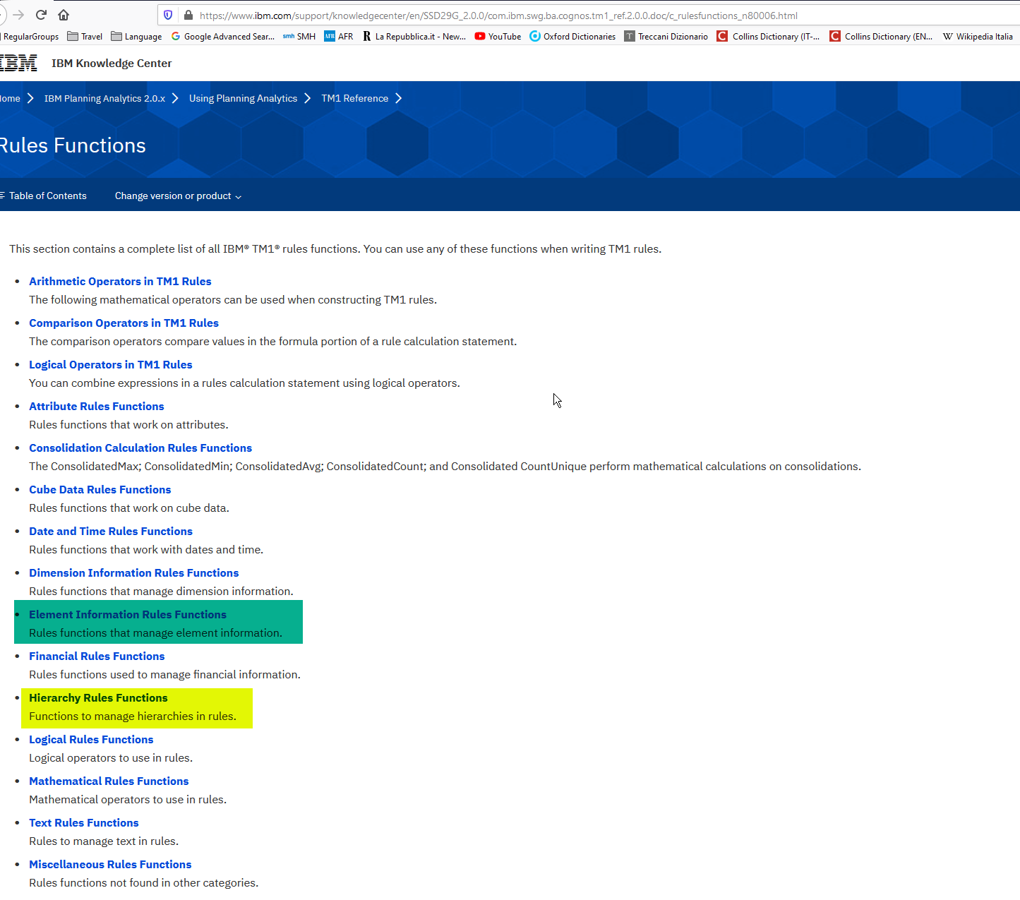
Task: Open the YouTube bookmark
Action: [498, 36]
